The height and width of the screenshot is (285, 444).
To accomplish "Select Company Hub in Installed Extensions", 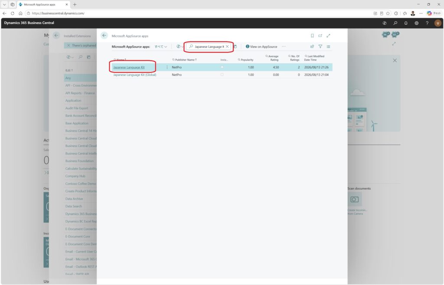I will click(75, 176).
